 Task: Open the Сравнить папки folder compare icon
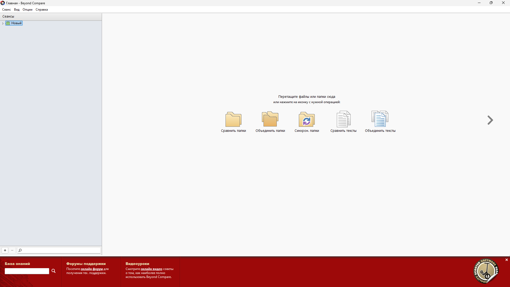point(233,119)
